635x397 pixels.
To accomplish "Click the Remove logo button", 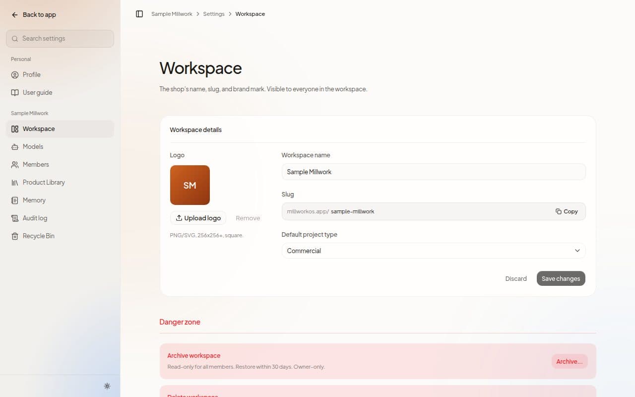I will click(248, 218).
